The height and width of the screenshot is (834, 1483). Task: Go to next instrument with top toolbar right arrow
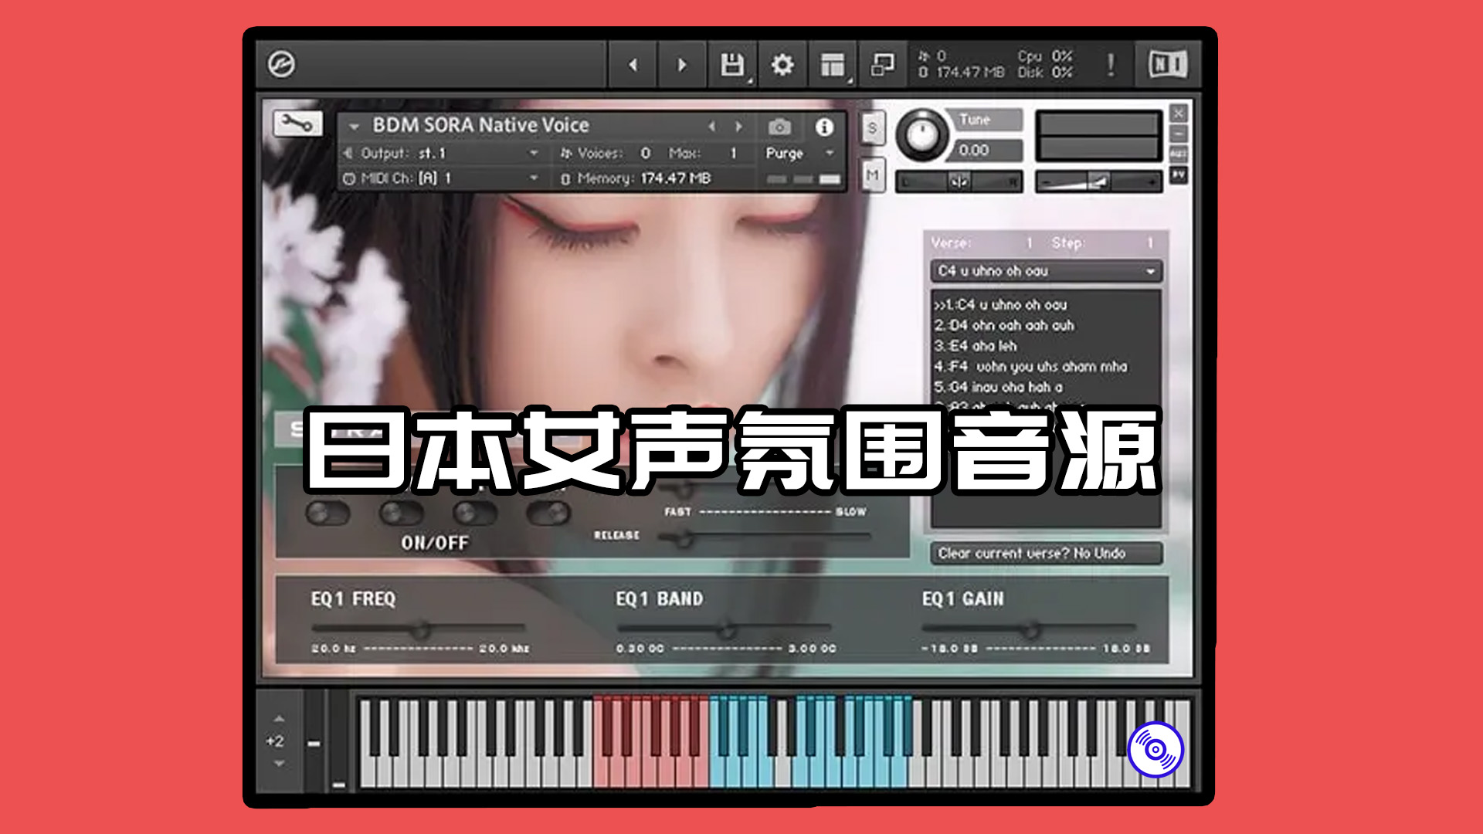click(x=681, y=65)
